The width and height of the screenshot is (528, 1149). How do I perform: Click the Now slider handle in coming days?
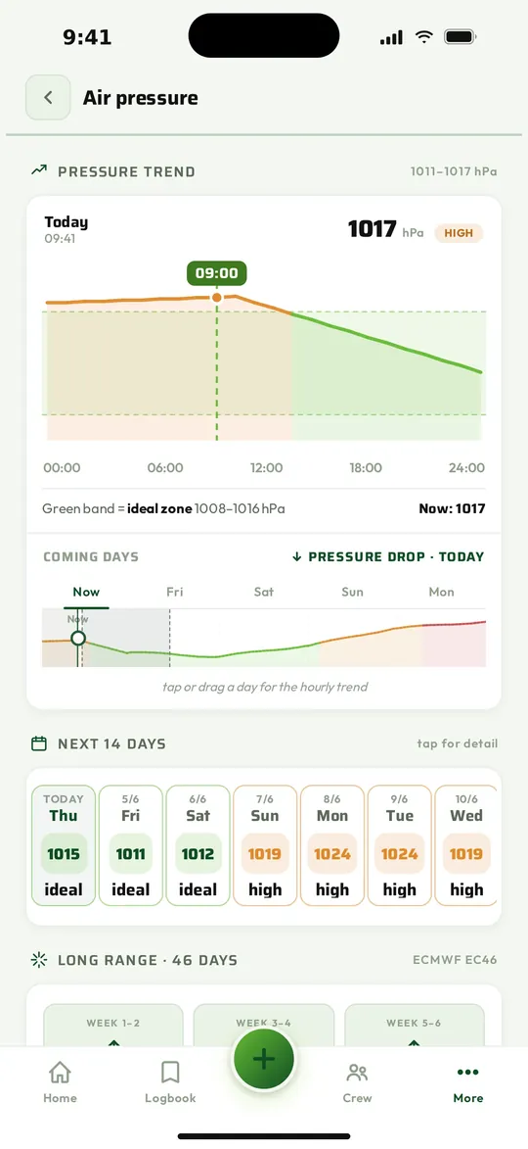[78, 638]
